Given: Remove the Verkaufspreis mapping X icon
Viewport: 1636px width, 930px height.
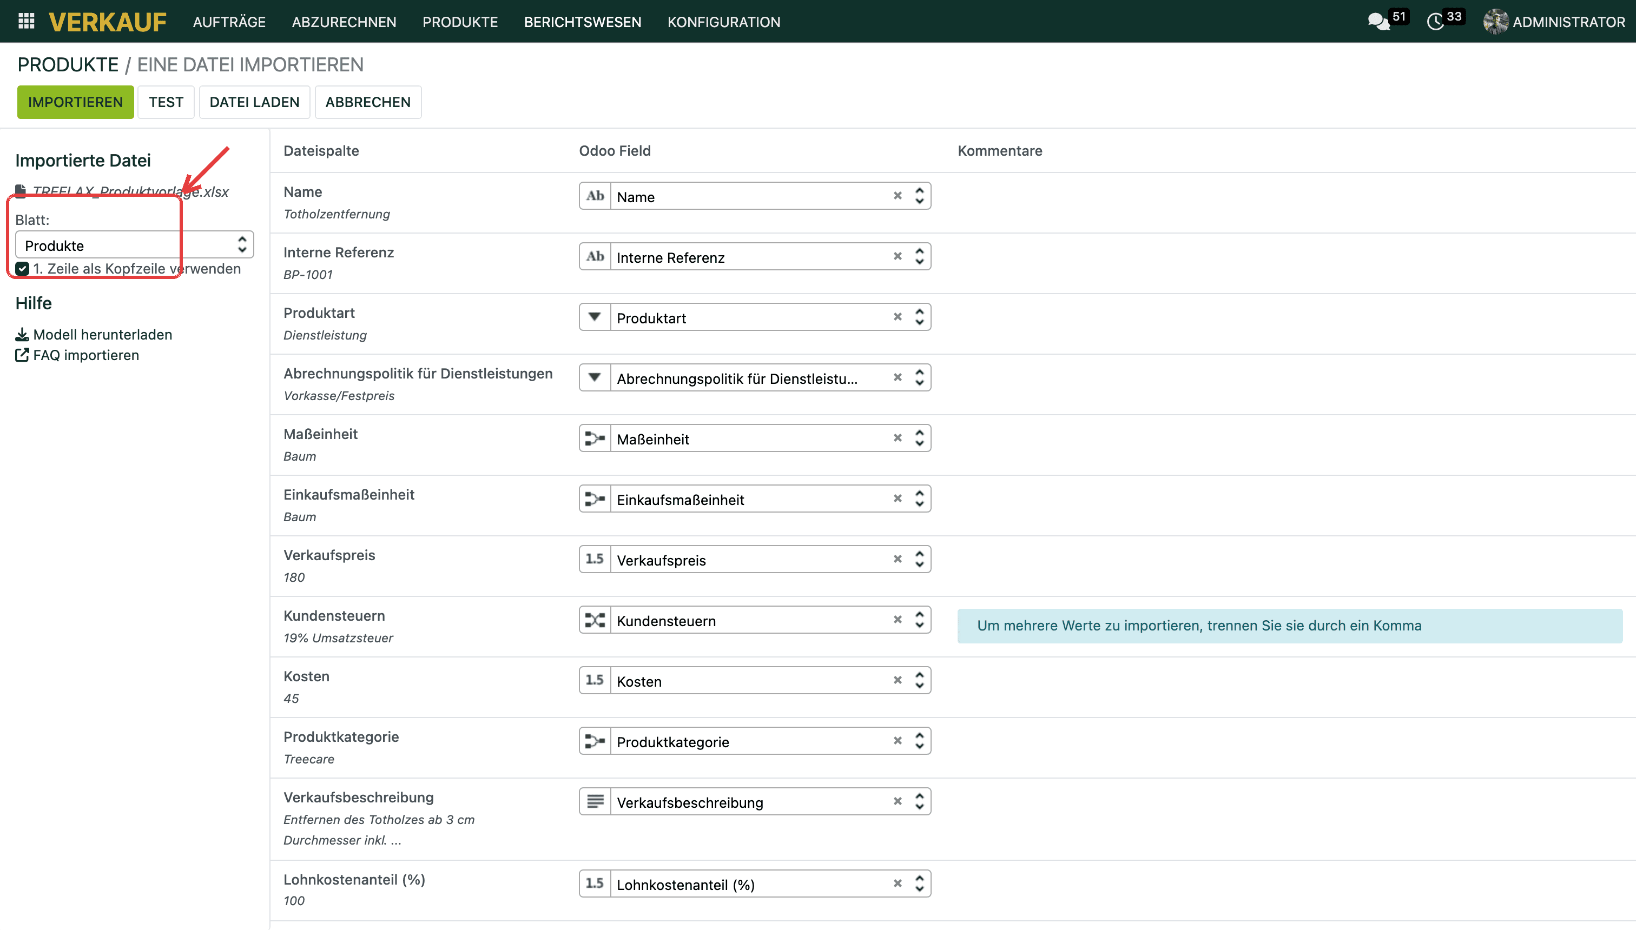Looking at the screenshot, I should 897,559.
